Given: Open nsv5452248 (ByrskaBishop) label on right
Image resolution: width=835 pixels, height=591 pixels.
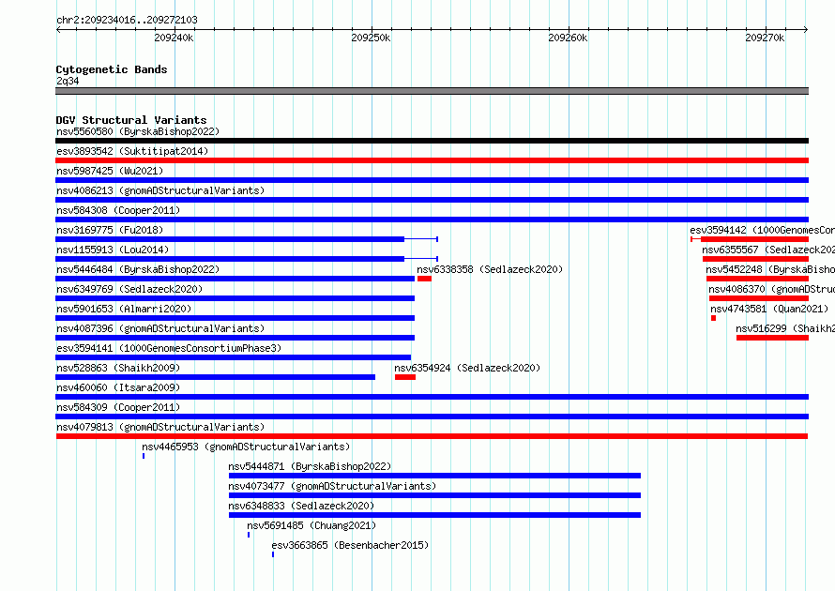Looking at the screenshot, I should 770,269.
